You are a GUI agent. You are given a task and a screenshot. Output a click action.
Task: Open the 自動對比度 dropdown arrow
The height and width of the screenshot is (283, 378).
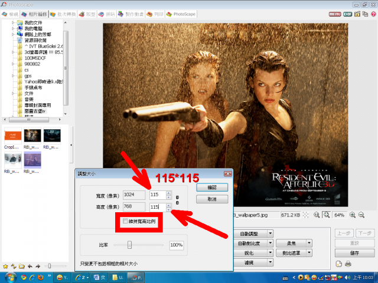coord(271,243)
